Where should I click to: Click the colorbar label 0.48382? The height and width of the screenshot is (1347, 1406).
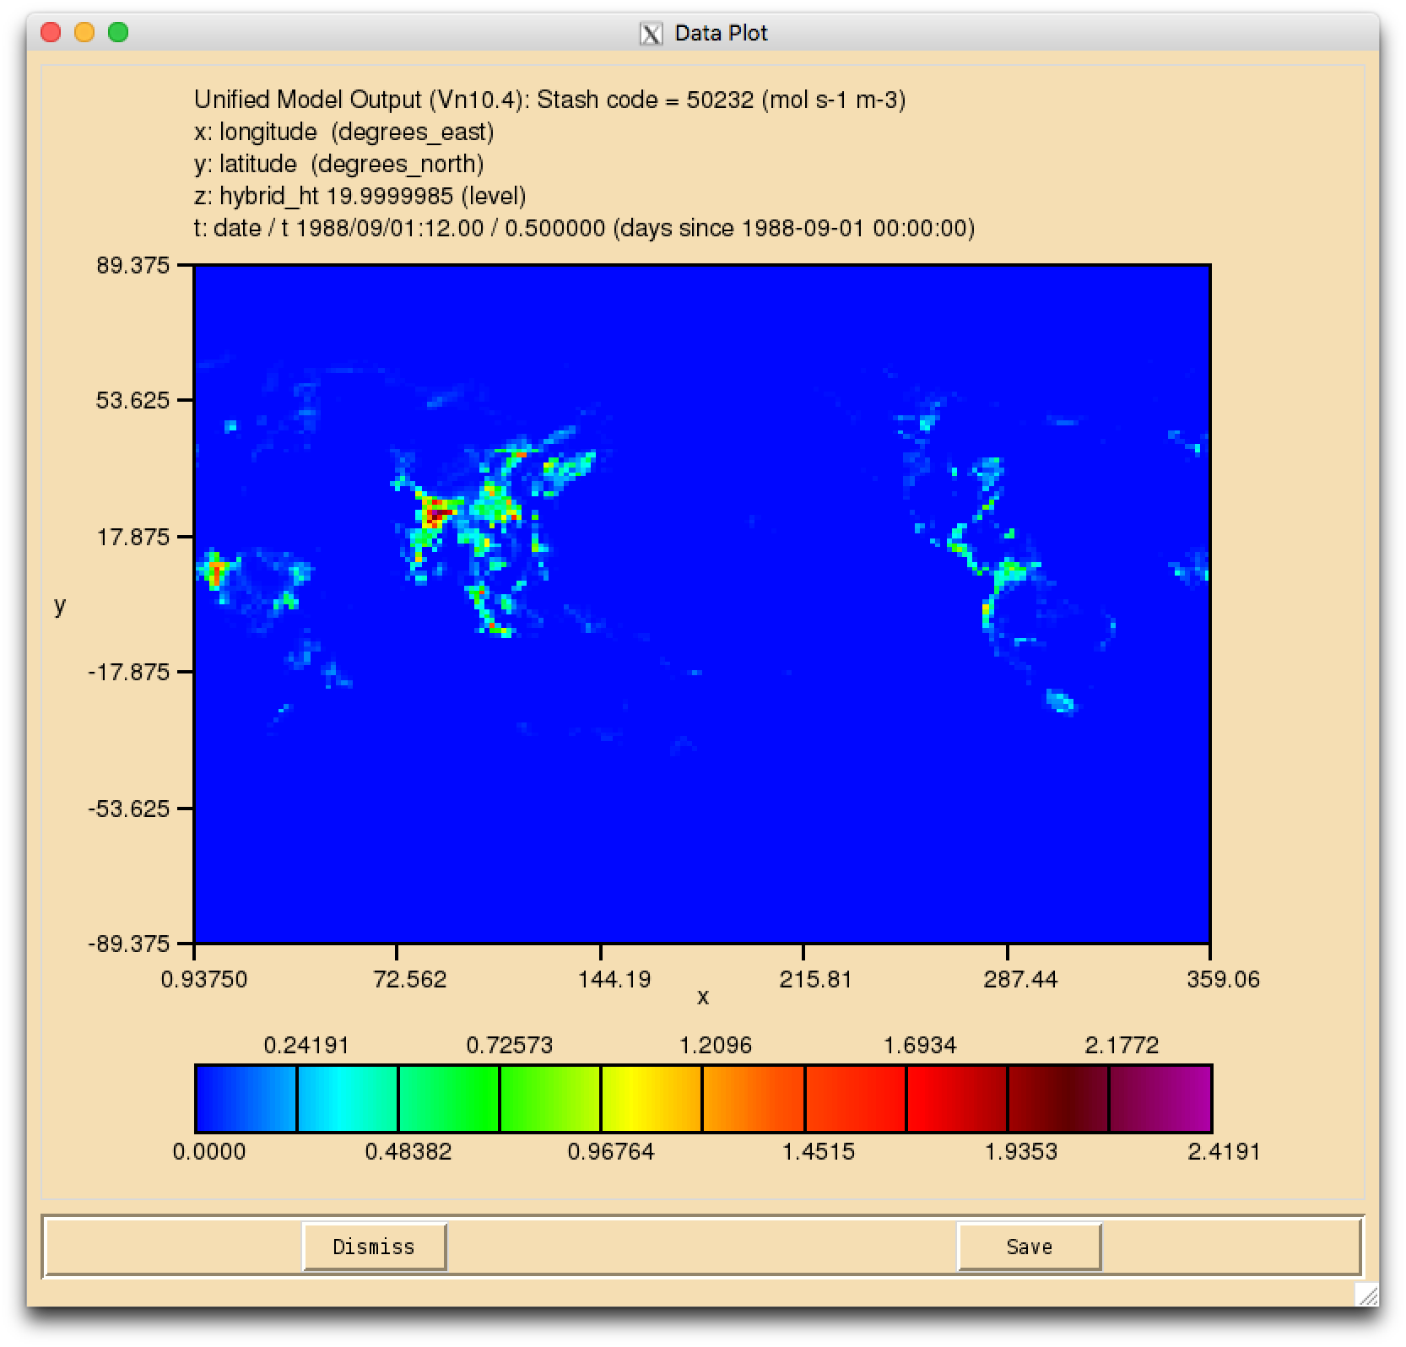pos(408,1151)
